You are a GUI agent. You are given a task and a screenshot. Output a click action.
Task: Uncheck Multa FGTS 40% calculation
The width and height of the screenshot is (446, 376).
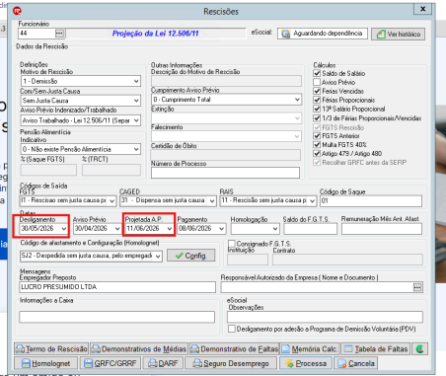tap(317, 144)
